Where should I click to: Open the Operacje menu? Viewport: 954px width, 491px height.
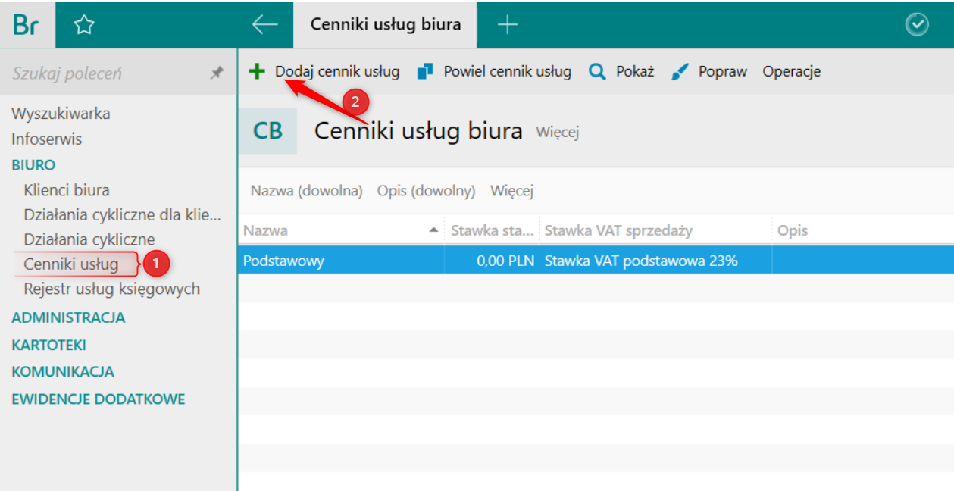(792, 71)
